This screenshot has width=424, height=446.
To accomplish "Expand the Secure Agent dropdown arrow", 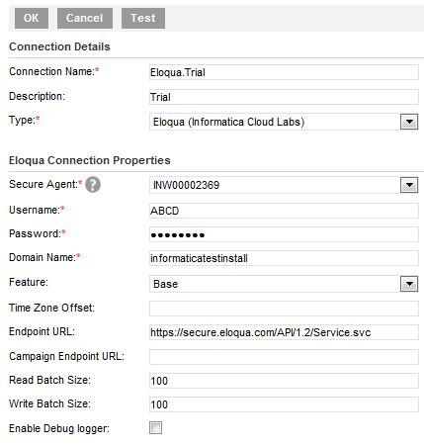I will pos(409,185).
